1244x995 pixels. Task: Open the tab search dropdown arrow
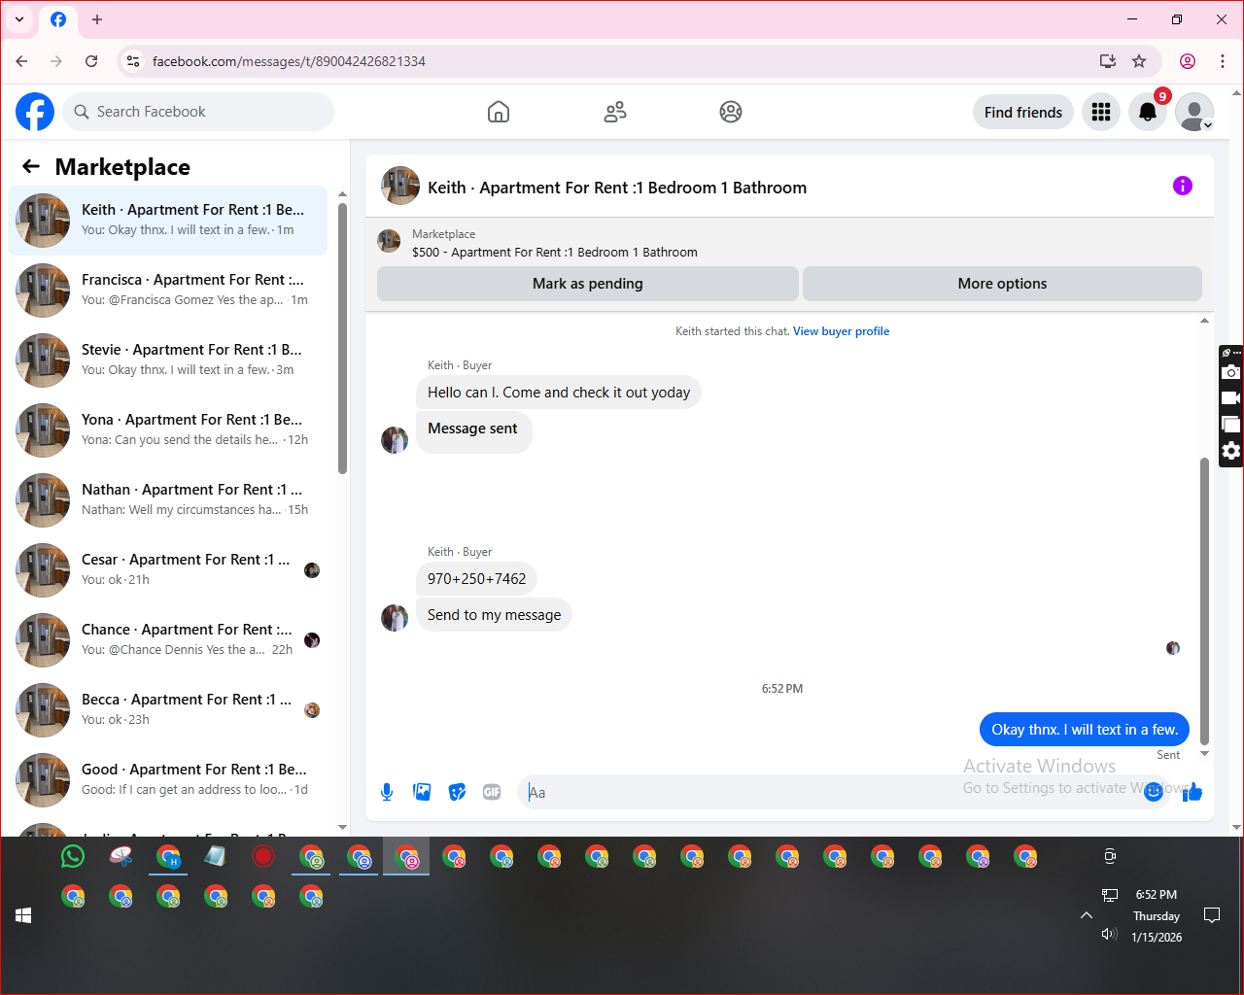19,19
